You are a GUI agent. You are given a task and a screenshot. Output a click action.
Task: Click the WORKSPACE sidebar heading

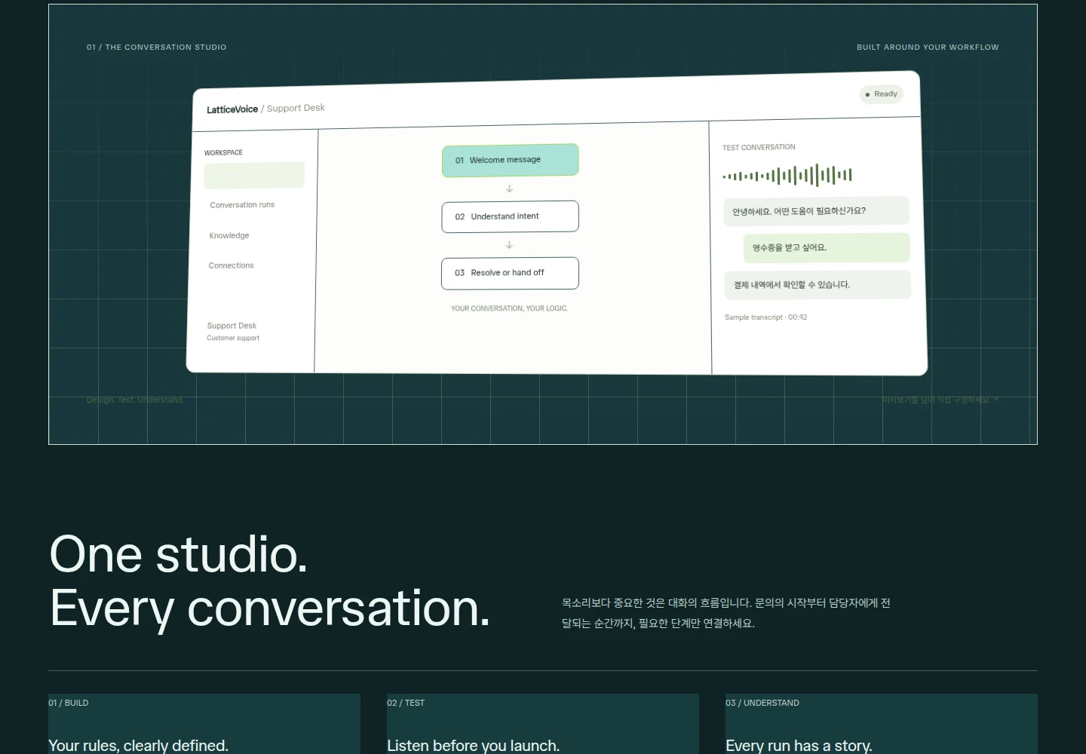(x=223, y=152)
